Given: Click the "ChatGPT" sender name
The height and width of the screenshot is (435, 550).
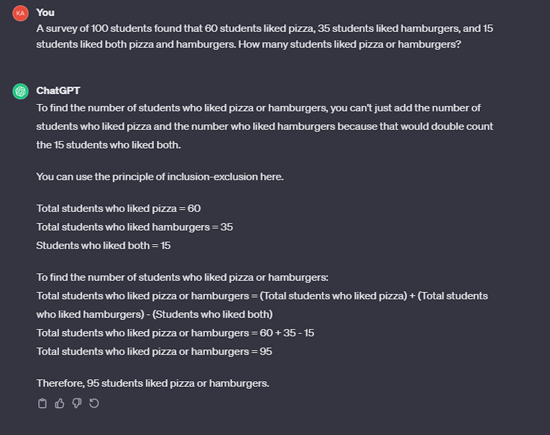Looking at the screenshot, I should (x=58, y=90).
